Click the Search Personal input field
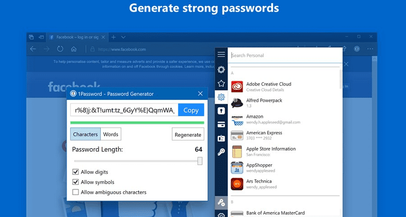Image resolution: width=406 pixels, height=217 pixels. tap(284, 55)
